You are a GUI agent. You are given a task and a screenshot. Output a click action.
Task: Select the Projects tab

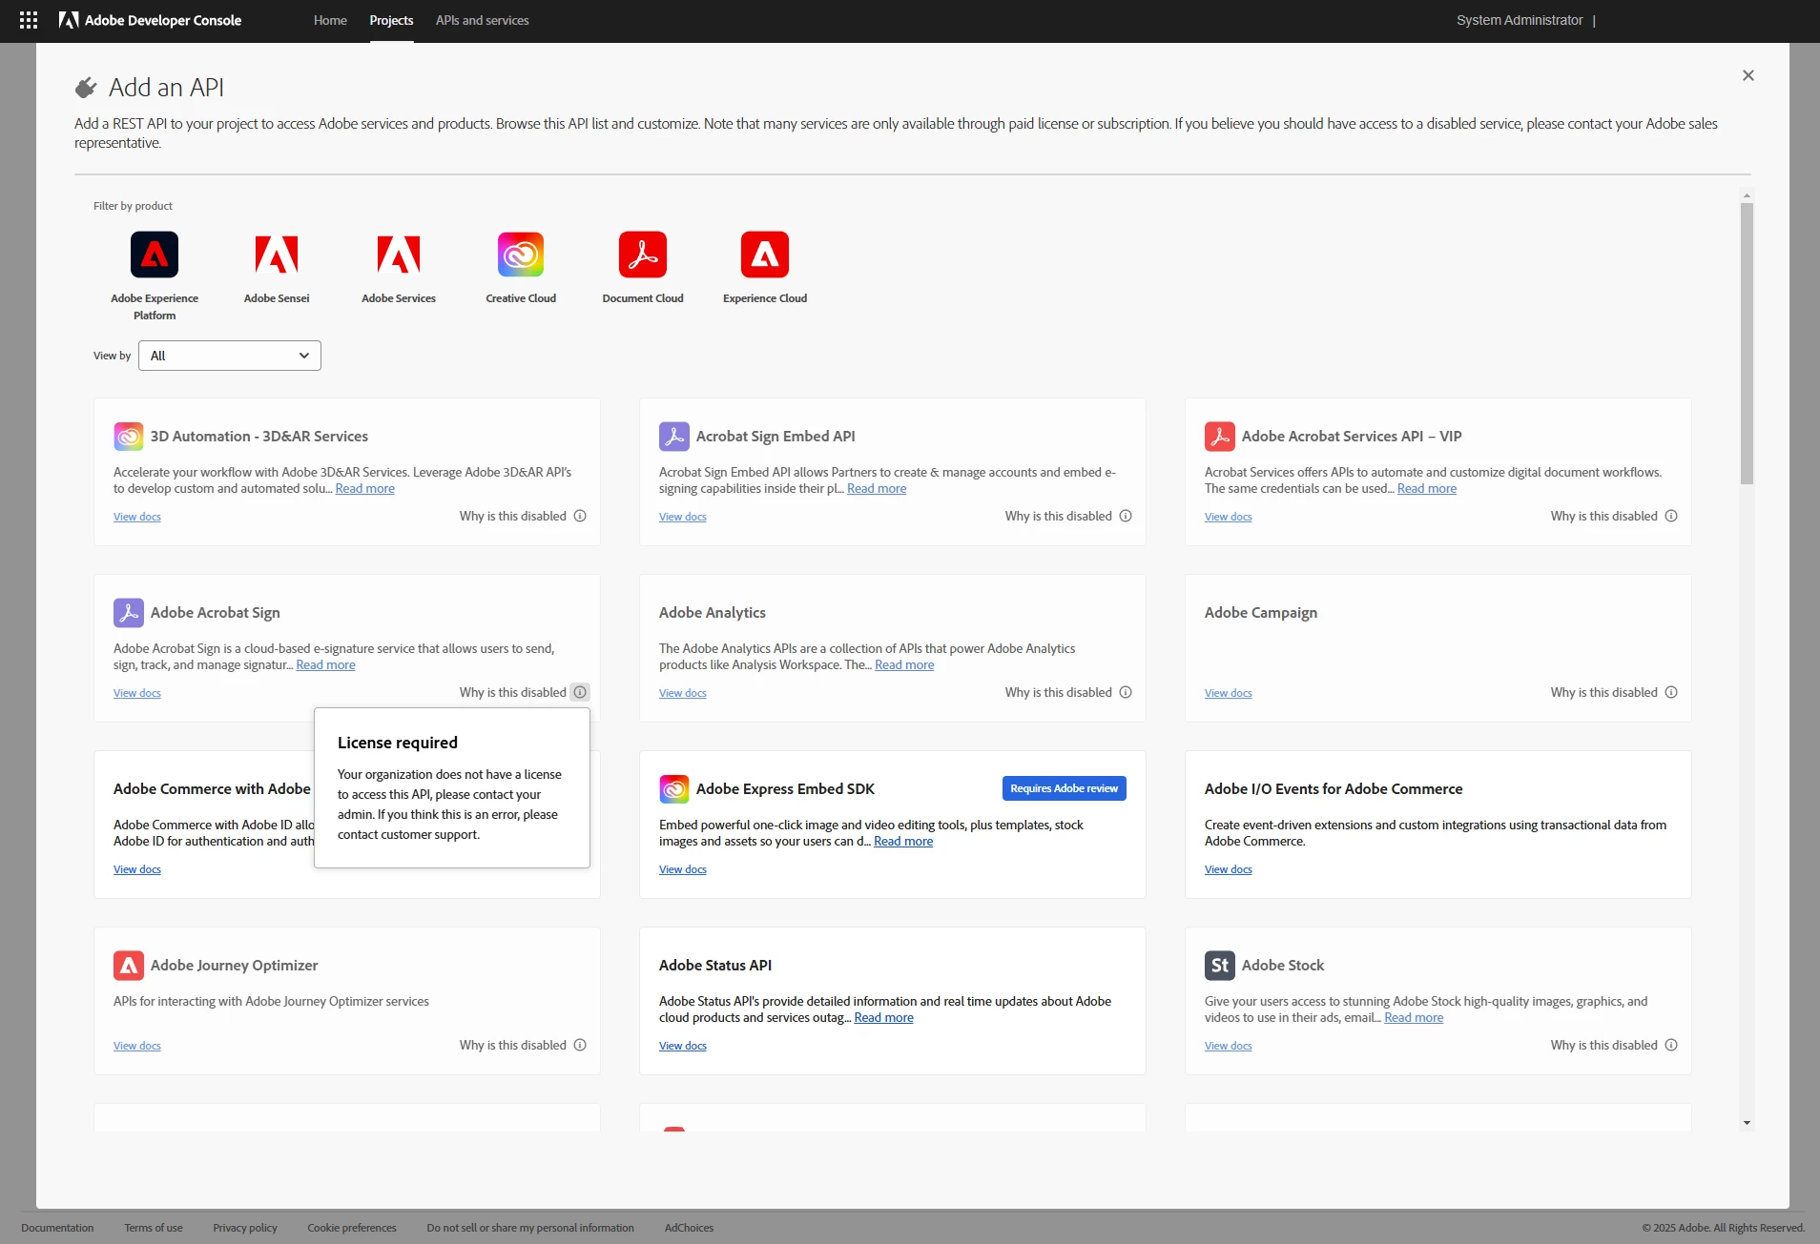click(391, 20)
